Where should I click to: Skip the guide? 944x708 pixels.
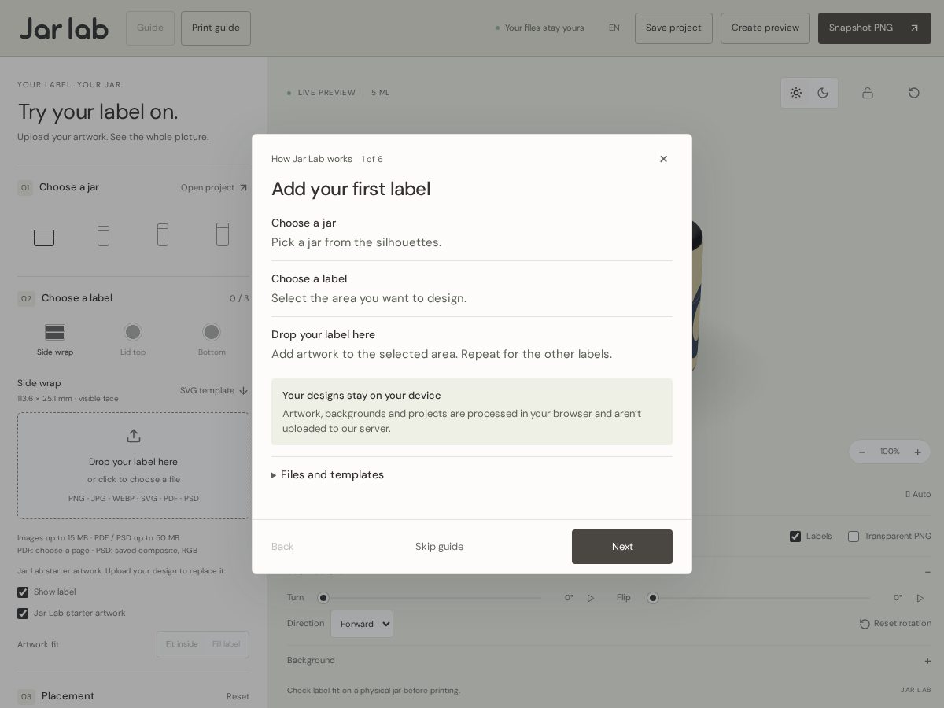click(439, 547)
